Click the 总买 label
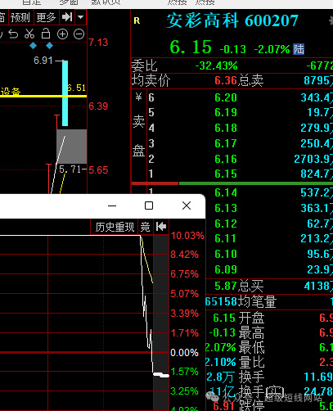Image resolution: width=333 pixels, height=411 pixels. click(x=250, y=286)
